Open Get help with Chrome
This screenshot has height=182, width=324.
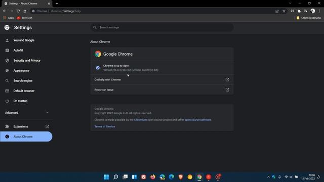(x=162, y=80)
